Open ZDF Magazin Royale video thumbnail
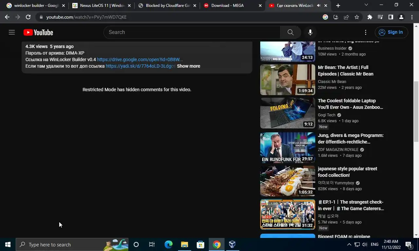 (x=288, y=148)
